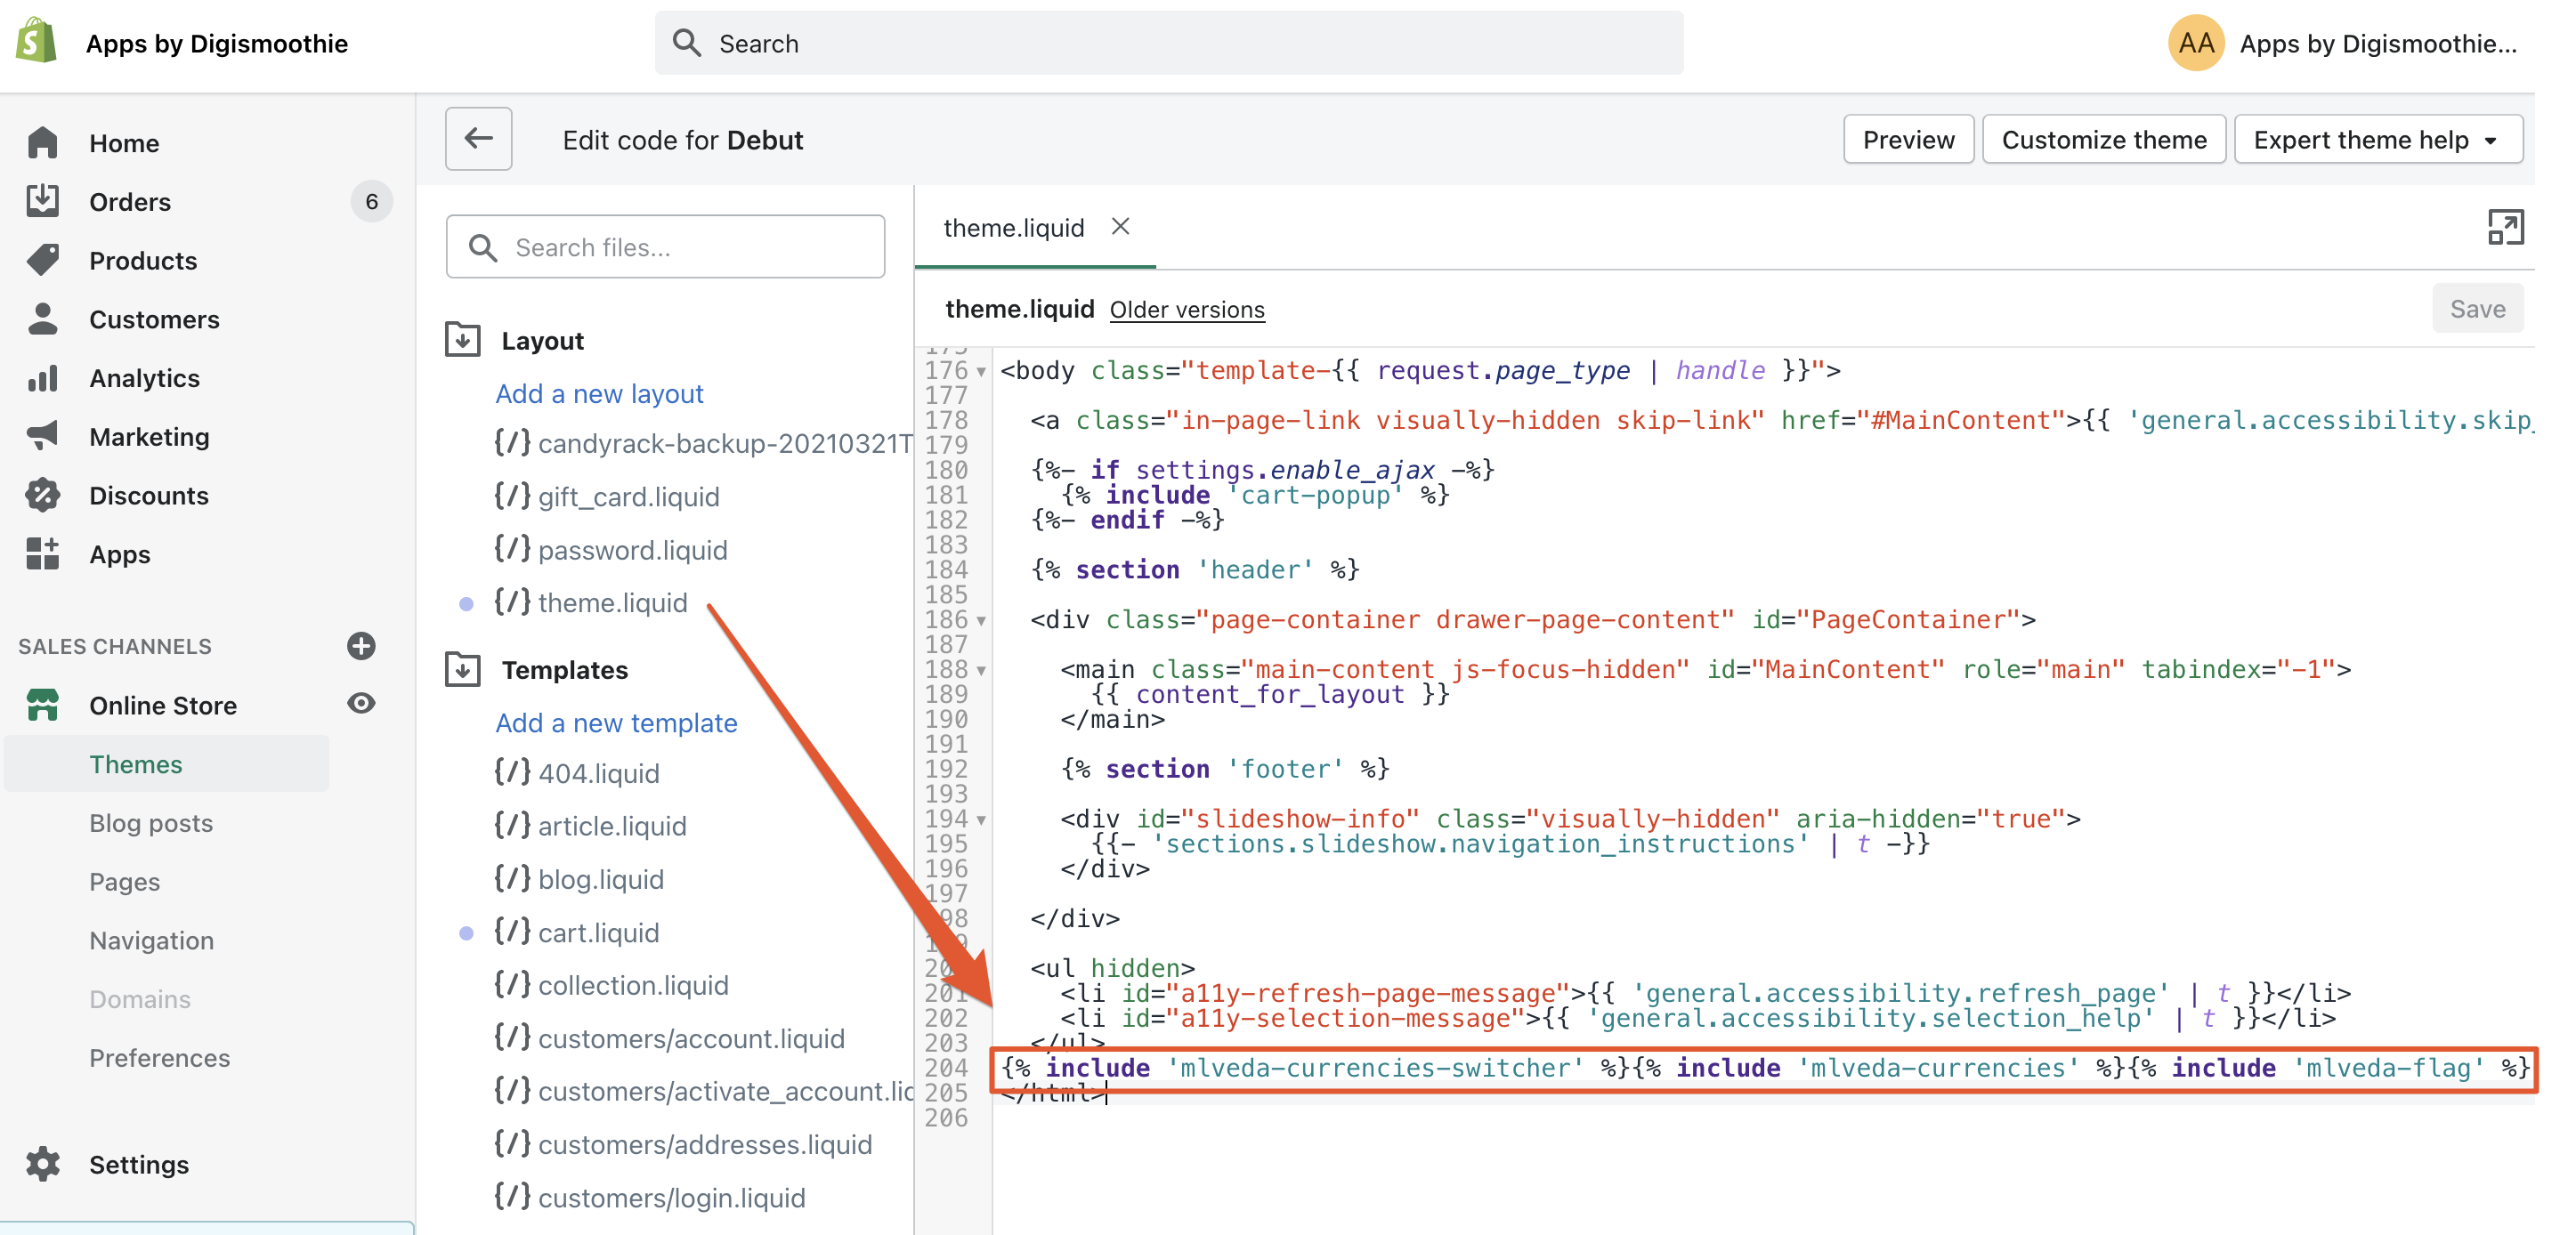The width and height of the screenshot is (2576, 1235).
Task: Click Customize theme button
Action: (x=2104, y=139)
